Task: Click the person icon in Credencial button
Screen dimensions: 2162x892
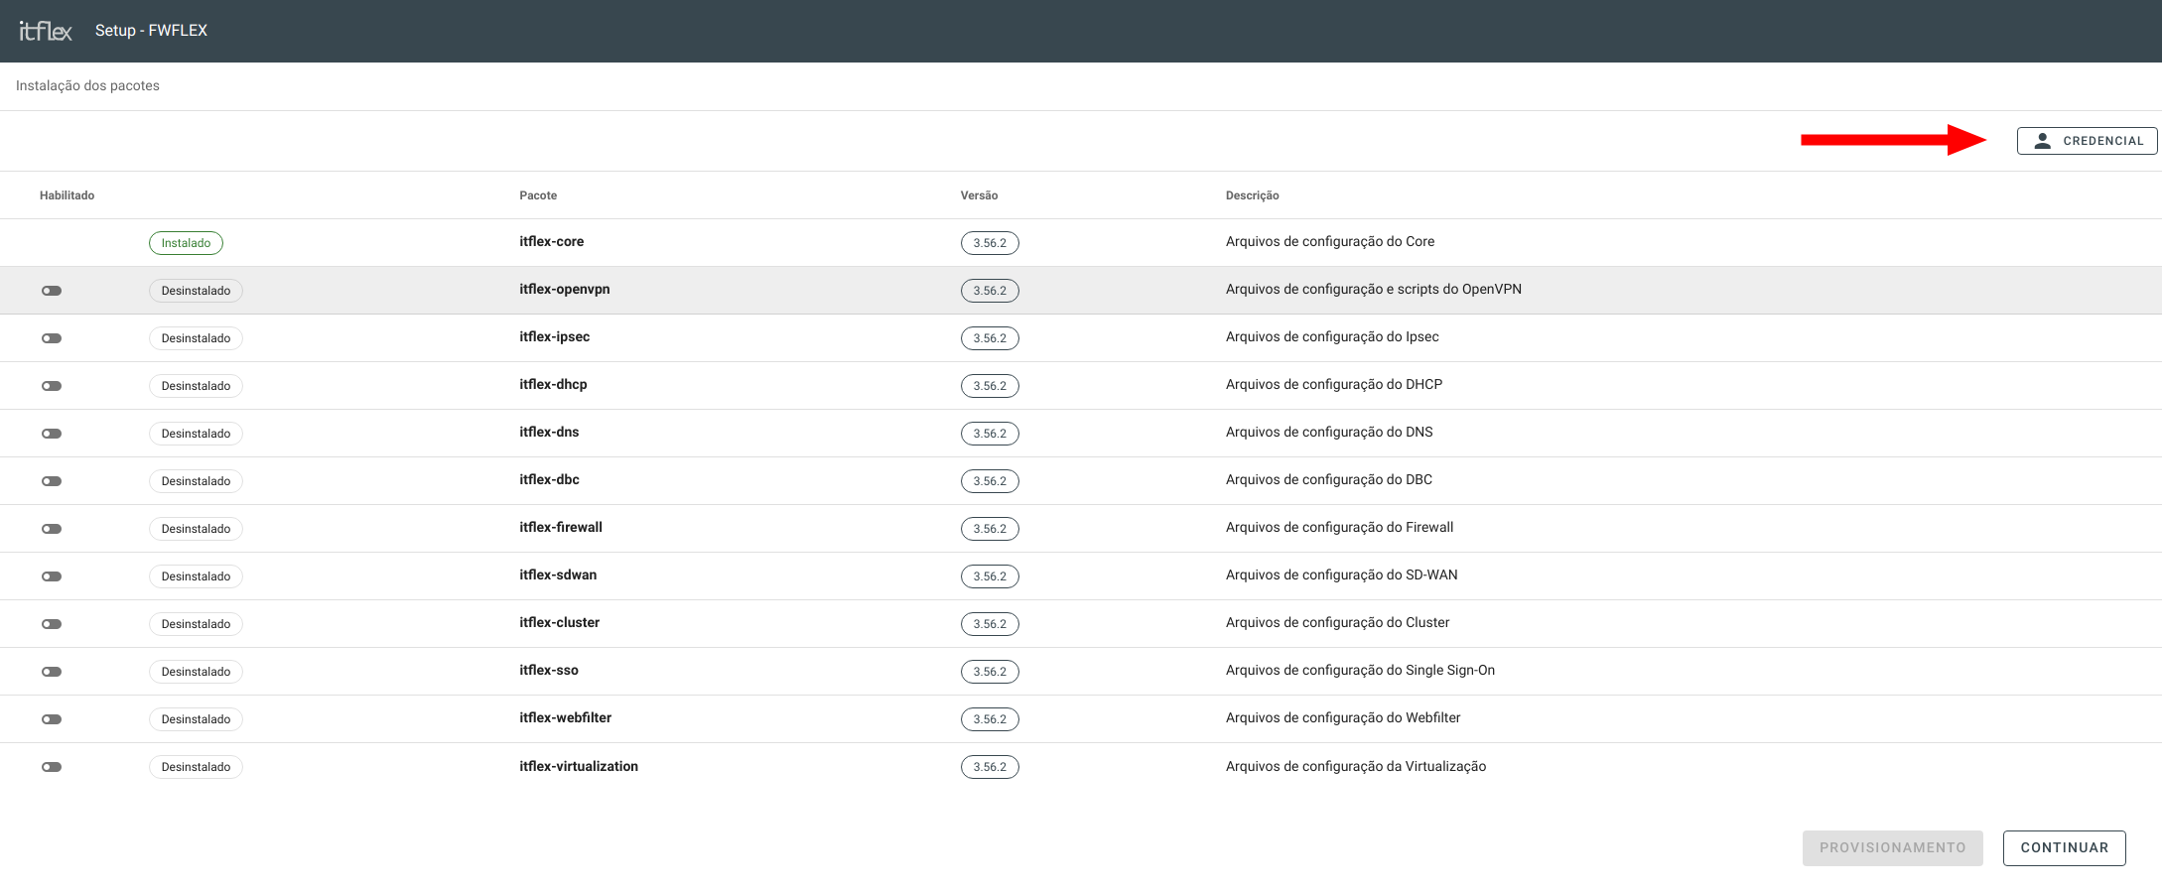Action: tap(2042, 141)
